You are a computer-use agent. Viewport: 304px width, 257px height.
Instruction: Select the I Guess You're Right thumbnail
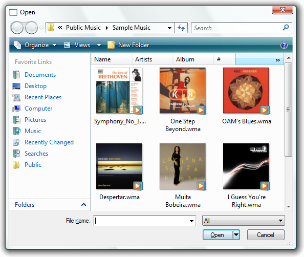coord(246,166)
